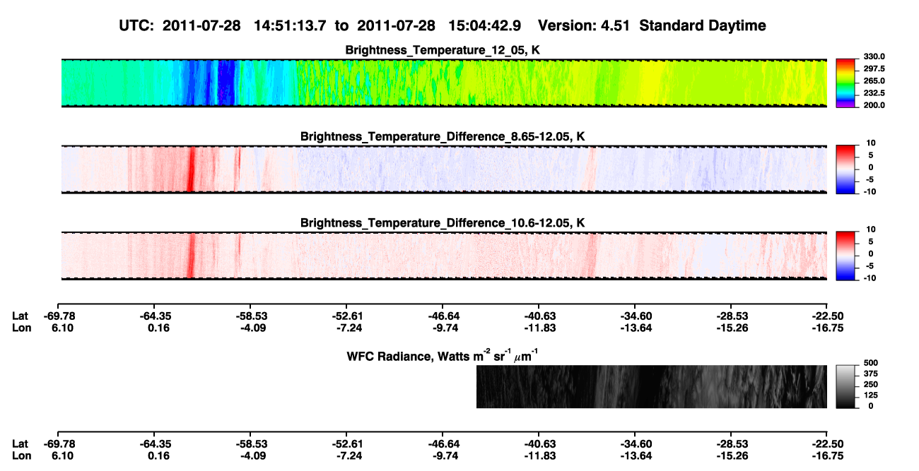919x471 pixels.
Task: Click latitude -52.61 on the axis above WFC Radiance
Action: tap(346, 316)
